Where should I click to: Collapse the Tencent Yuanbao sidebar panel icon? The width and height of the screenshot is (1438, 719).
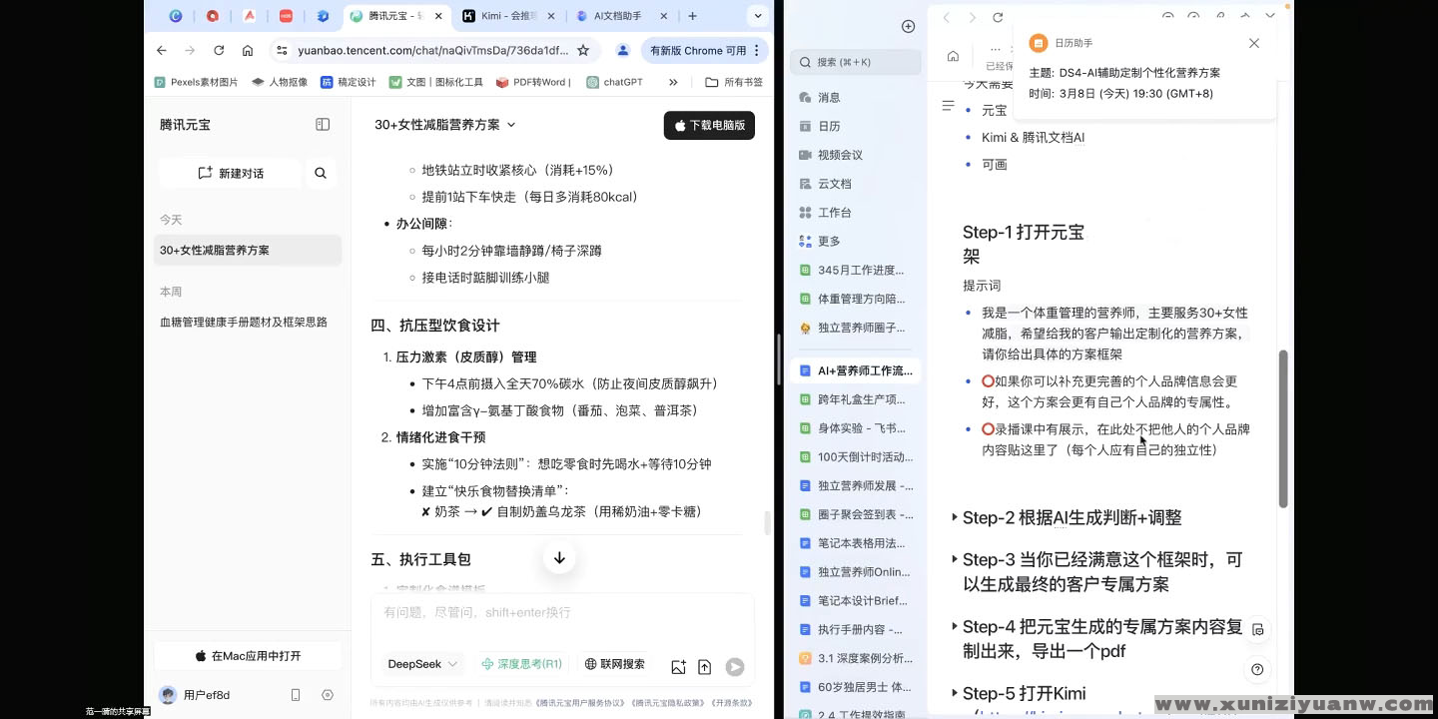[323, 125]
